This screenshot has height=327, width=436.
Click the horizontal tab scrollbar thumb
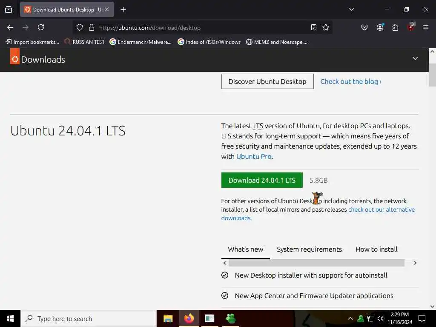coord(316,263)
